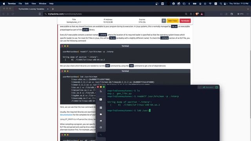Select the TryHackMe | Looney Tunables tab
This screenshot has width=251, height=141.
32,9
